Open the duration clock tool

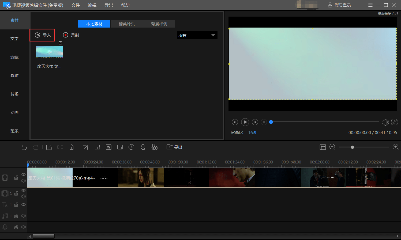pos(131,147)
